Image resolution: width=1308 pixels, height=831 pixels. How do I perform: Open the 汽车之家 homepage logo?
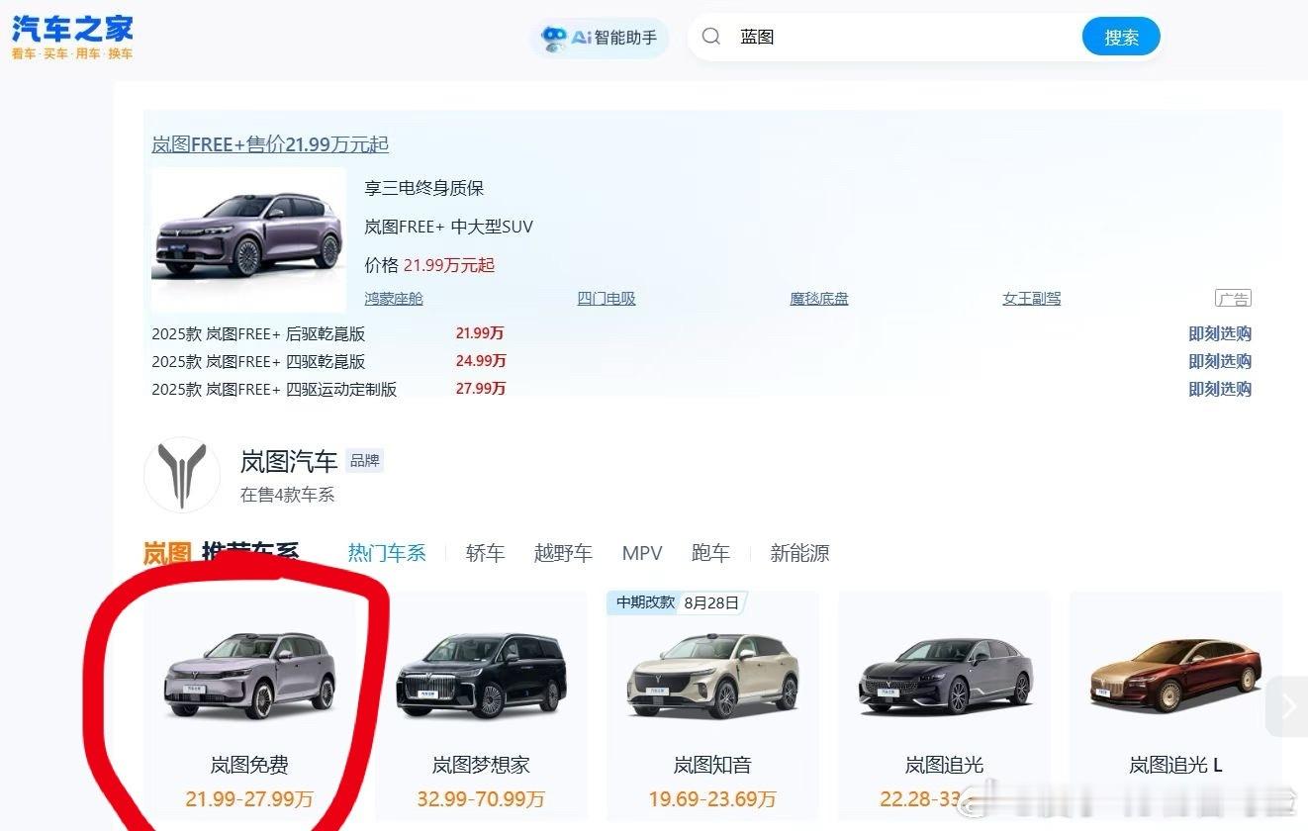72,37
